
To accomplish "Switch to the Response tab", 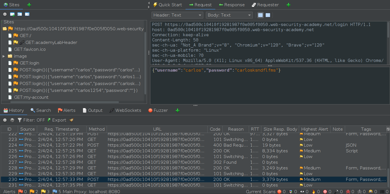I will (x=232, y=5).
